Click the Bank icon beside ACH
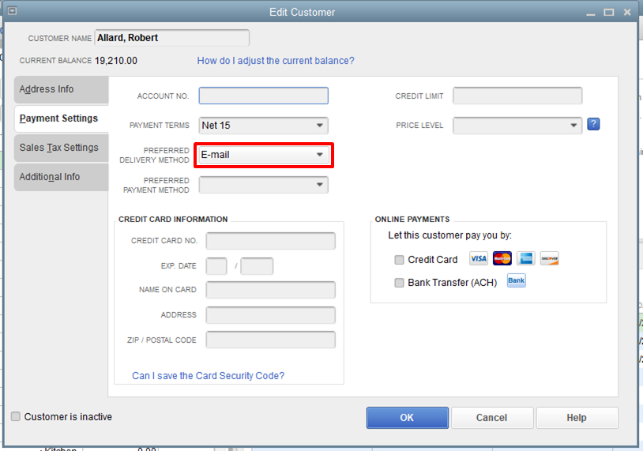The height and width of the screenshot is (451, 643). (517, 281)
